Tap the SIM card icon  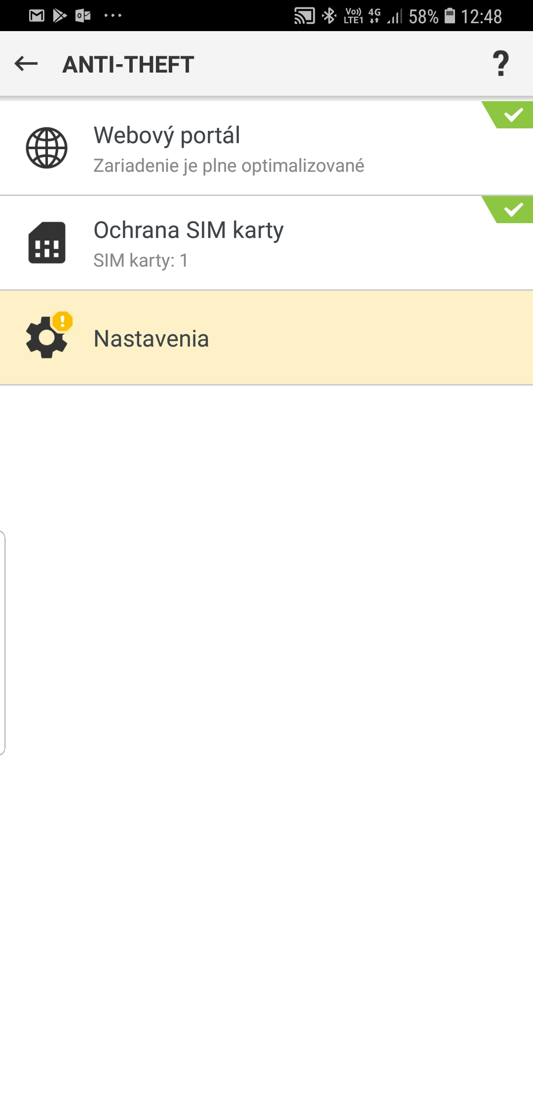click(47, 242)
